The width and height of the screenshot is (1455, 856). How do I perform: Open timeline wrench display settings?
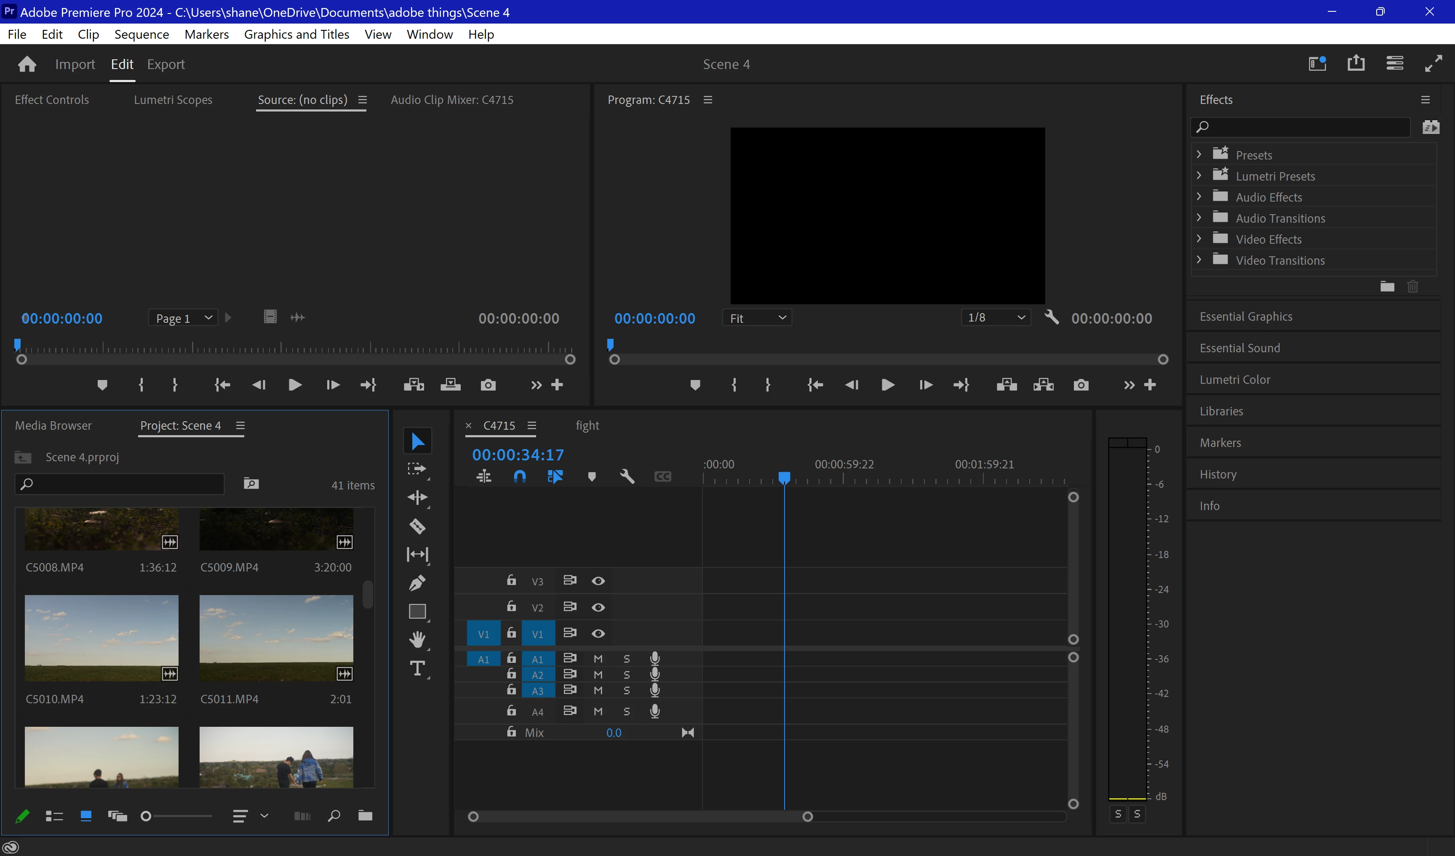[627, 476]
